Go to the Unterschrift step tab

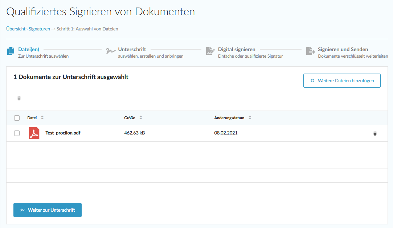pyautogui.click(x=132, y=49)
